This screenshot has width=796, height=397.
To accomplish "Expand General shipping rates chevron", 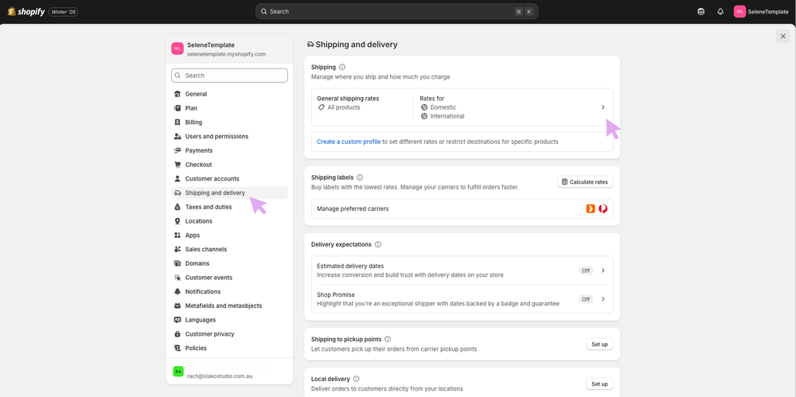I will pyautogui.click(x=603, y=107).
